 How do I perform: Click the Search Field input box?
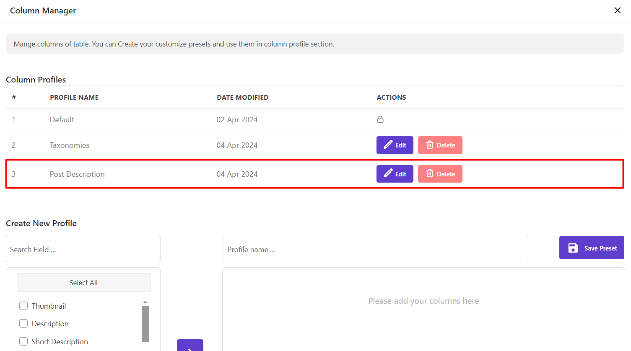(83, 249)
